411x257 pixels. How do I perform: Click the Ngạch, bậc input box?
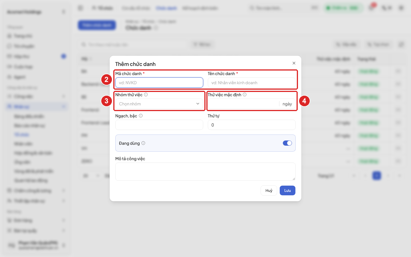click(159, 125)
